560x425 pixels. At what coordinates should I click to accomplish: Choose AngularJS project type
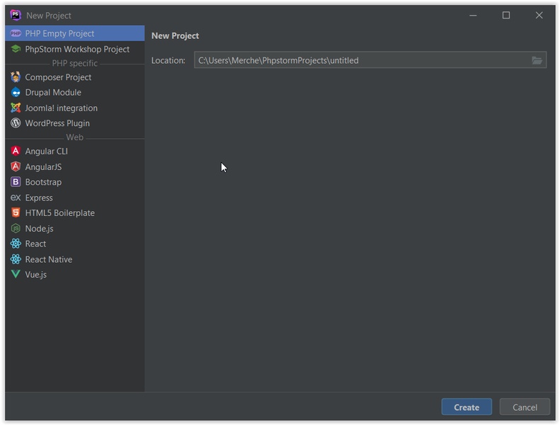pos(43,167)
